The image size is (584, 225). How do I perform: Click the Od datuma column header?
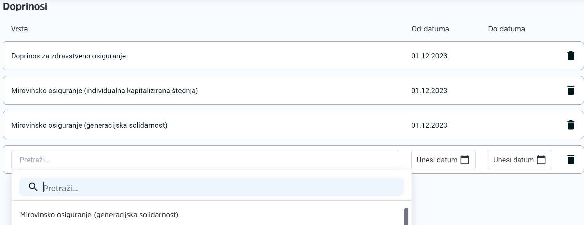430,29
